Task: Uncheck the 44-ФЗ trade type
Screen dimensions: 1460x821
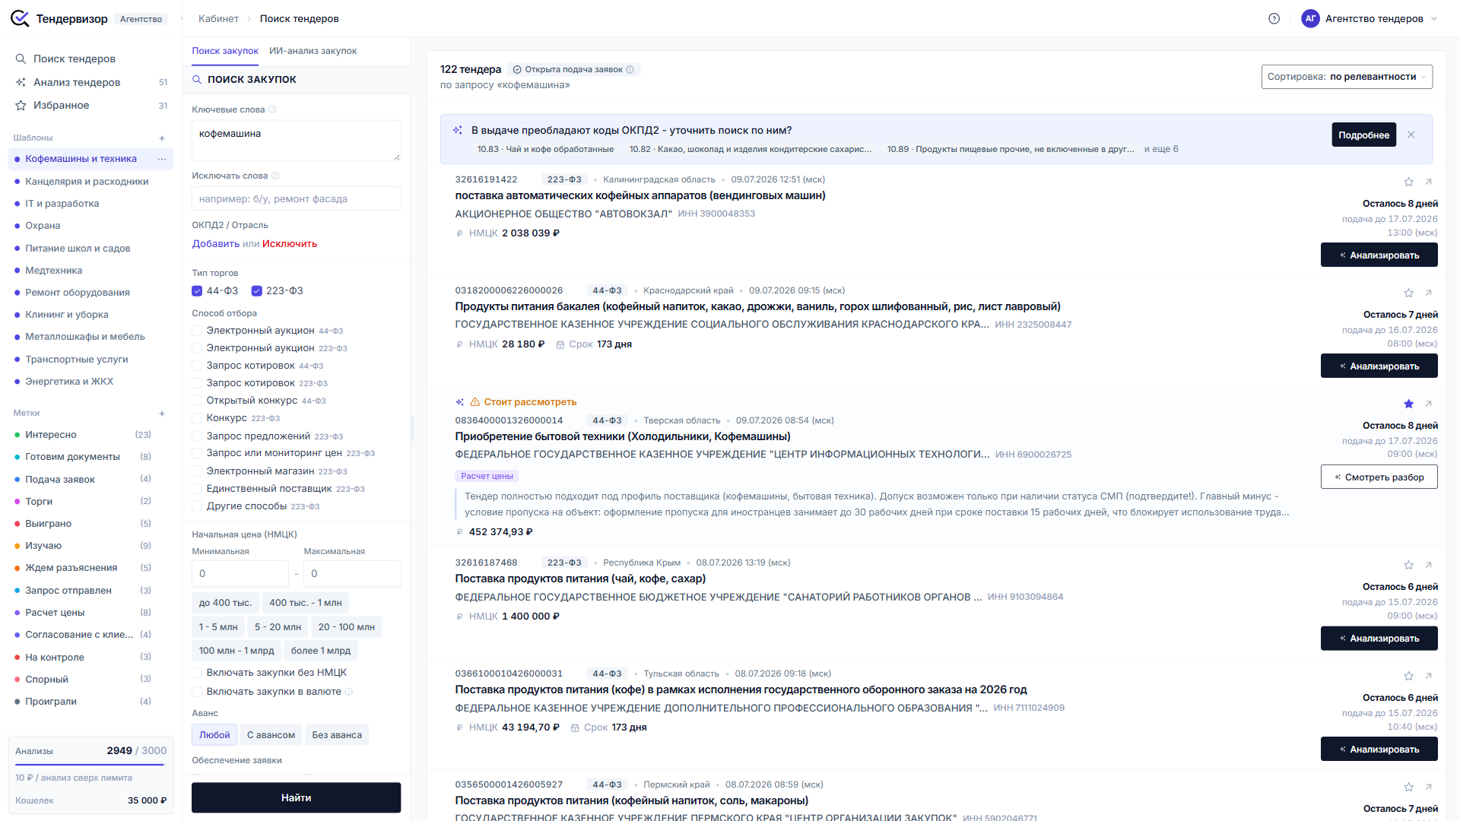Action: tap(197, 290)
